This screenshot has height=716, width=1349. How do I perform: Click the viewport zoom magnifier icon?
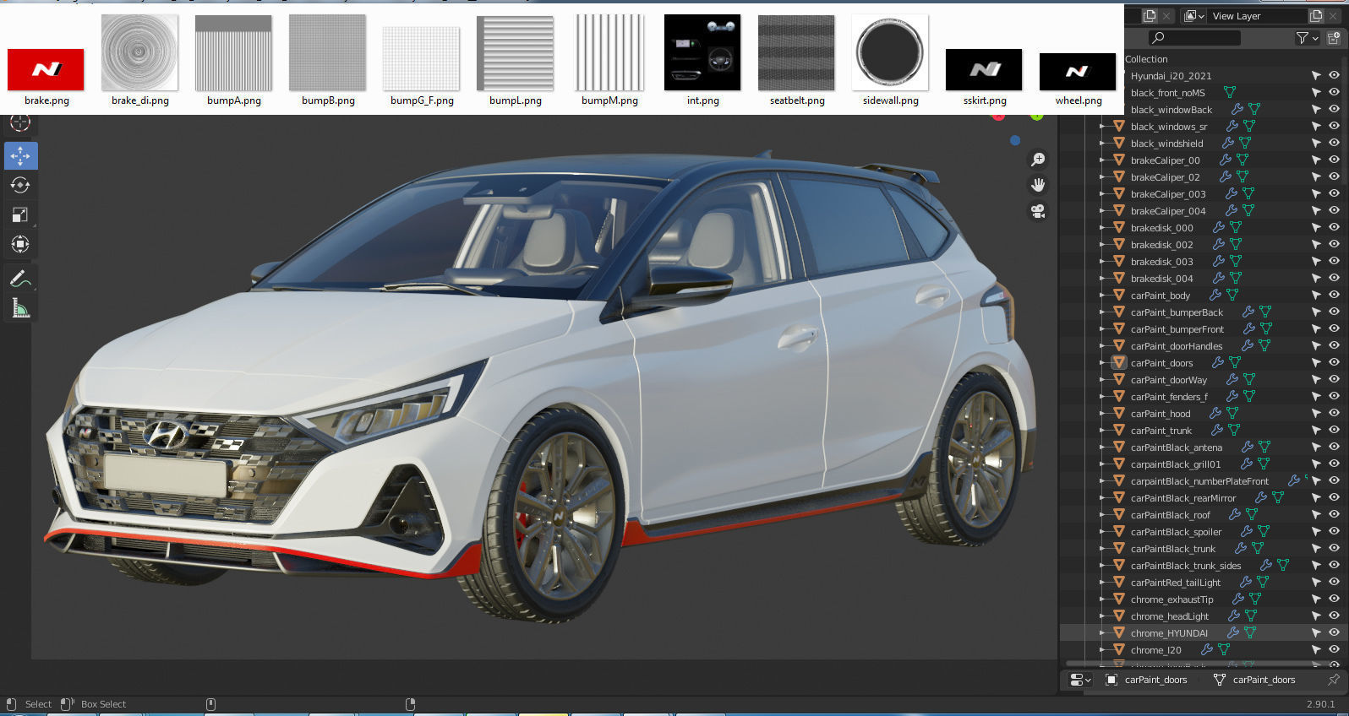pyautogui.click(x=1038, y=160)
